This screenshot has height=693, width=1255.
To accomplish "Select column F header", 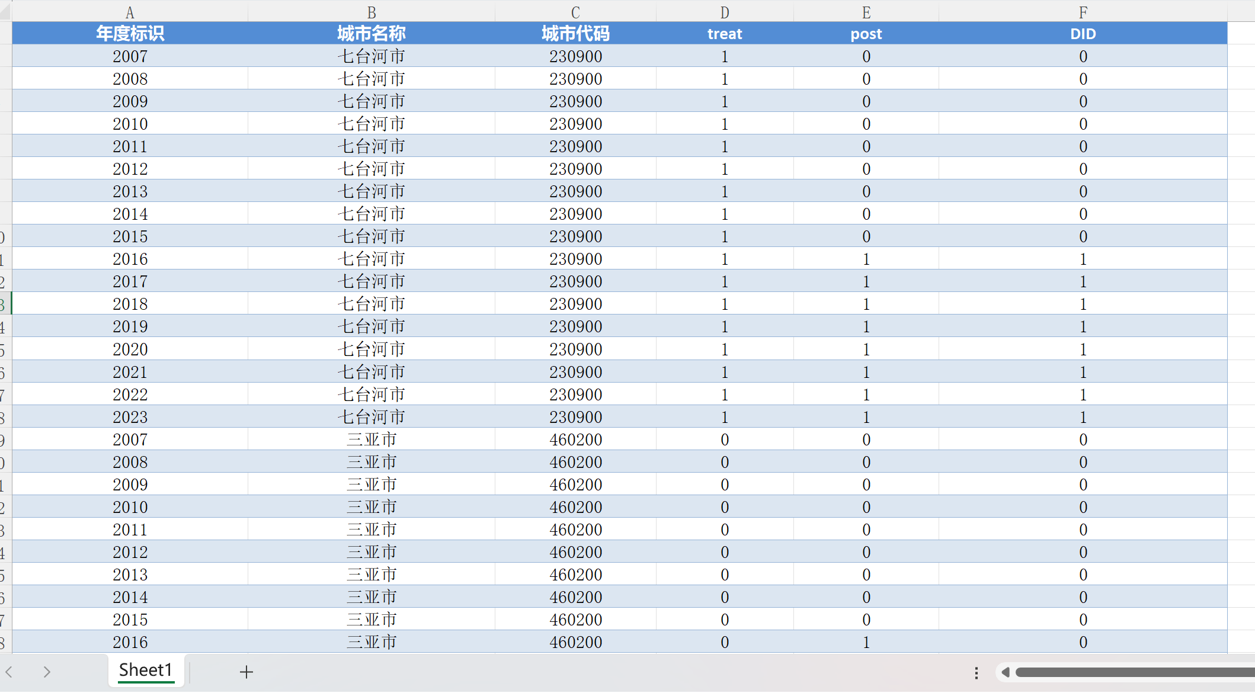I will (x=1083, y=12).
